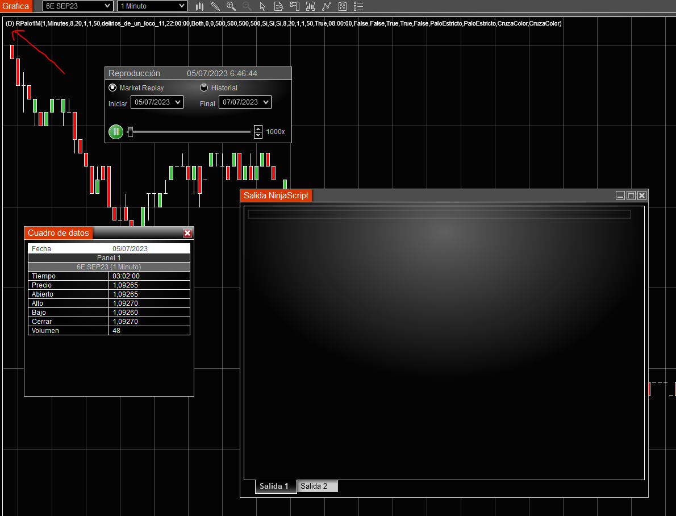Open the Iniciar date dropdown
Screen dimensions: 676x516
point(157,102)
